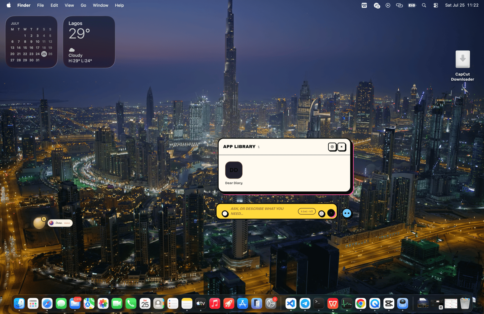Open CapCut from the Dock
Image resolution: width=484 pixels, height=314 pixels.
(389, 303)
